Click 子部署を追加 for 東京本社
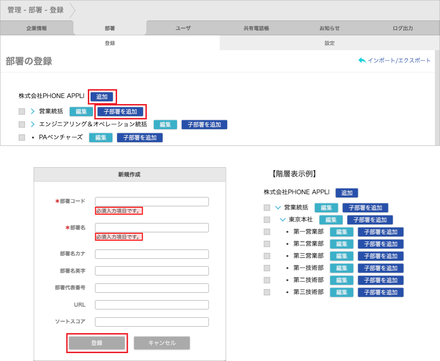The height and width of the screenshot is (361, 440). click(370, 220)
